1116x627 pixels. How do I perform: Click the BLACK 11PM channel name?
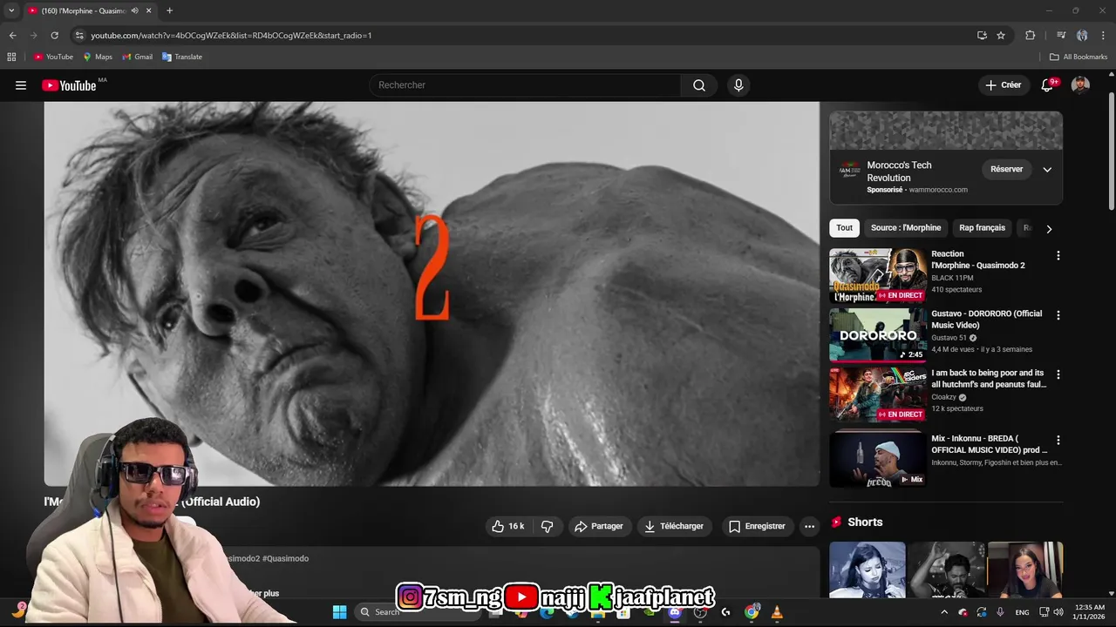952,278
